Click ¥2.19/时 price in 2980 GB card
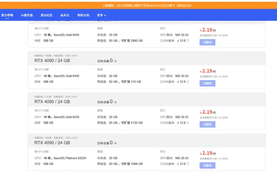 (208, 30)
